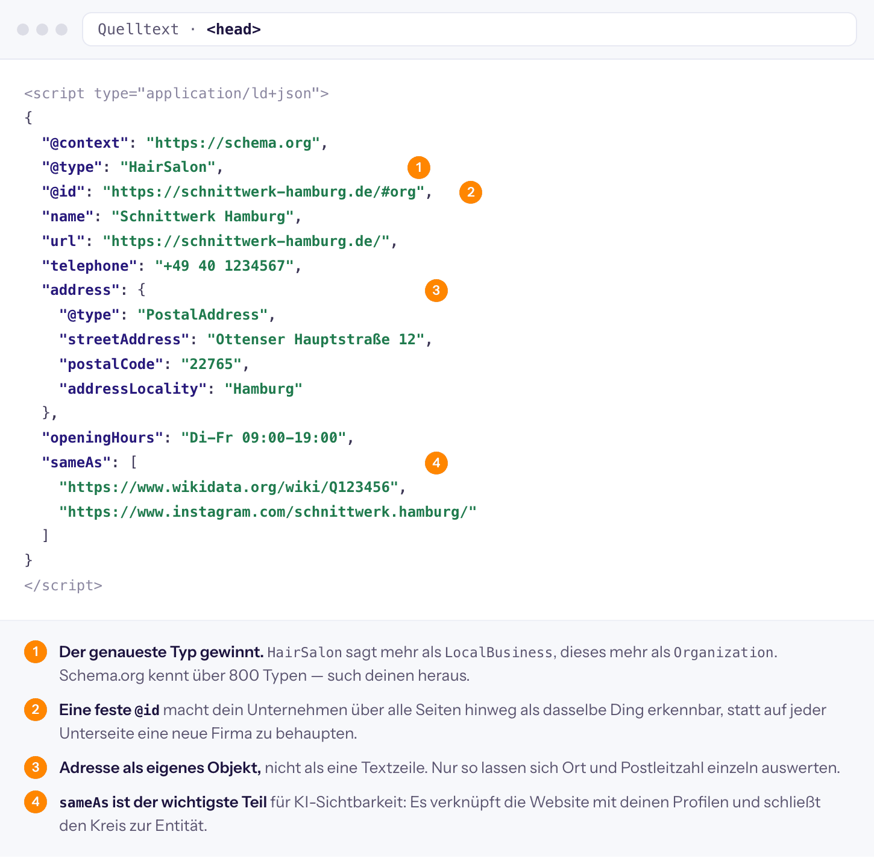
Task: Select the "@id" key in the code
Action: 63,192
